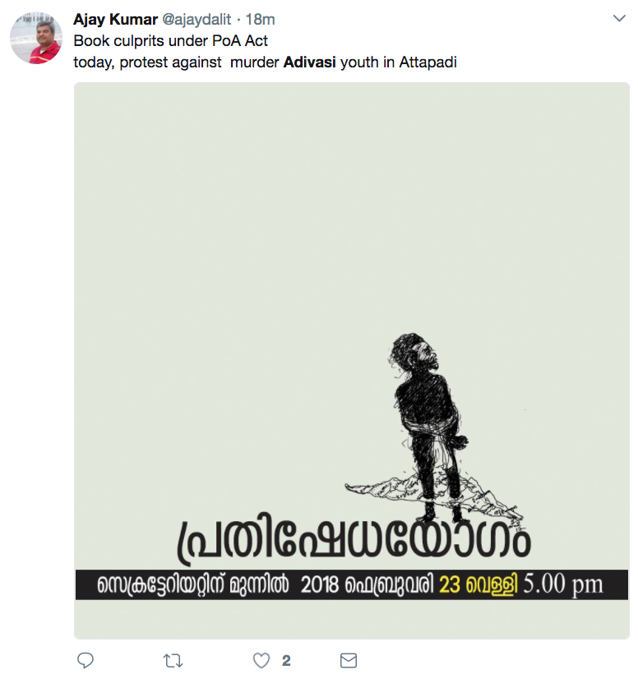Open tweet permalink via 18m timestamp

click(261, 20)
